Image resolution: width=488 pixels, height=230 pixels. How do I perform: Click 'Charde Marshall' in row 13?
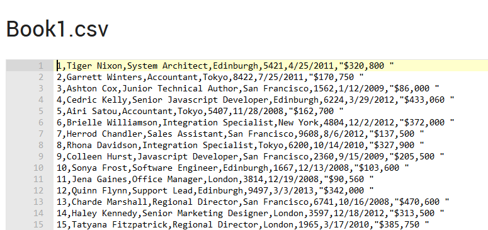(110, 202)
